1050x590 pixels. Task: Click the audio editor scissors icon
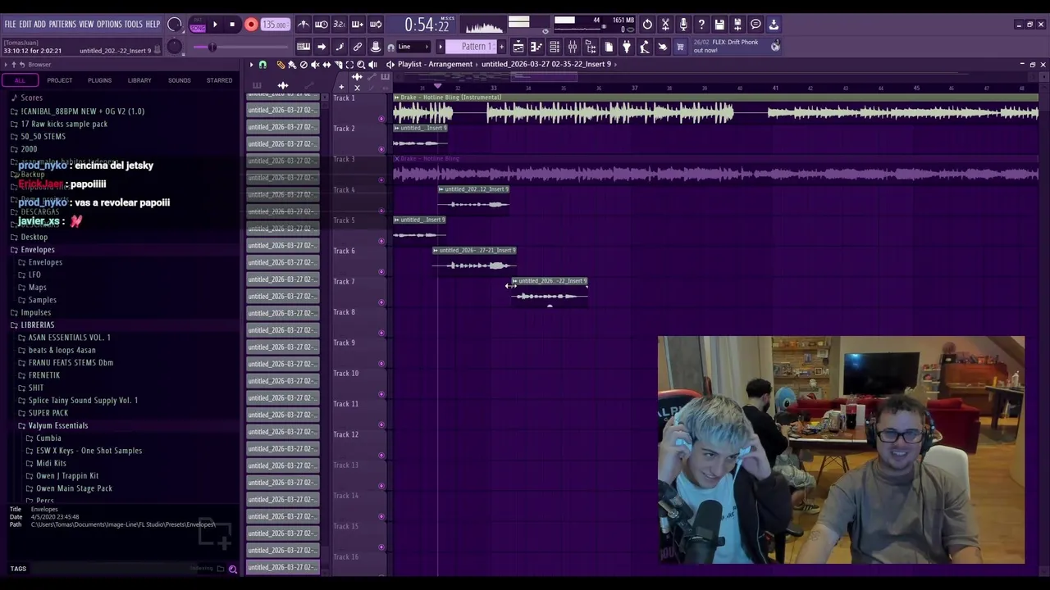[665, 24]
